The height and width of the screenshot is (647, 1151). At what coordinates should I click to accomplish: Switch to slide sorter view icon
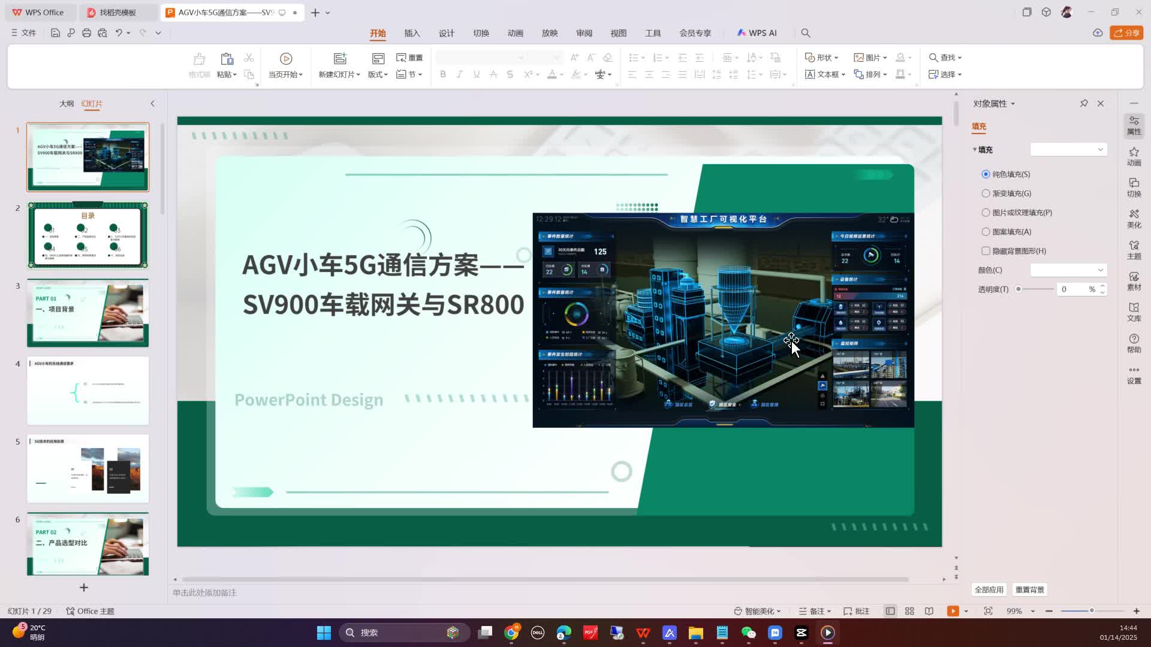pyautogui.click(x=909, y=611)
